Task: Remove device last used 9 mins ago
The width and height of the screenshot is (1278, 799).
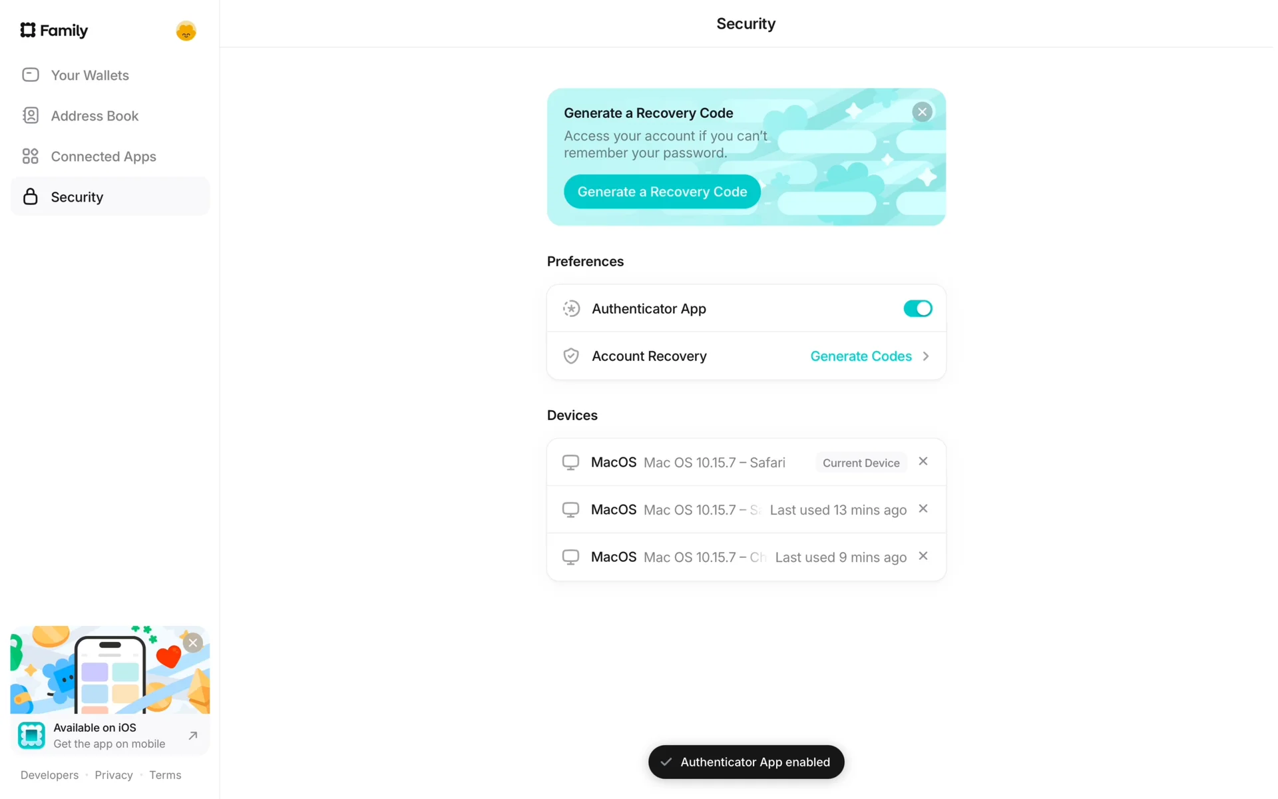Action: [923, 556]
